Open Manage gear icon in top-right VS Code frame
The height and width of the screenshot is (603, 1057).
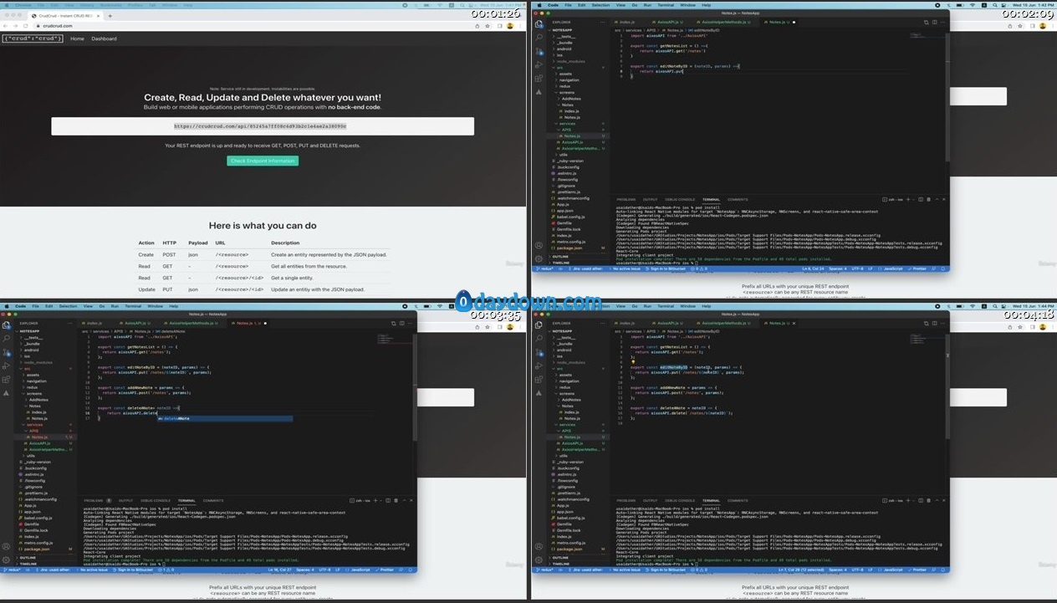pyautogui.click(x=539, y=258)
